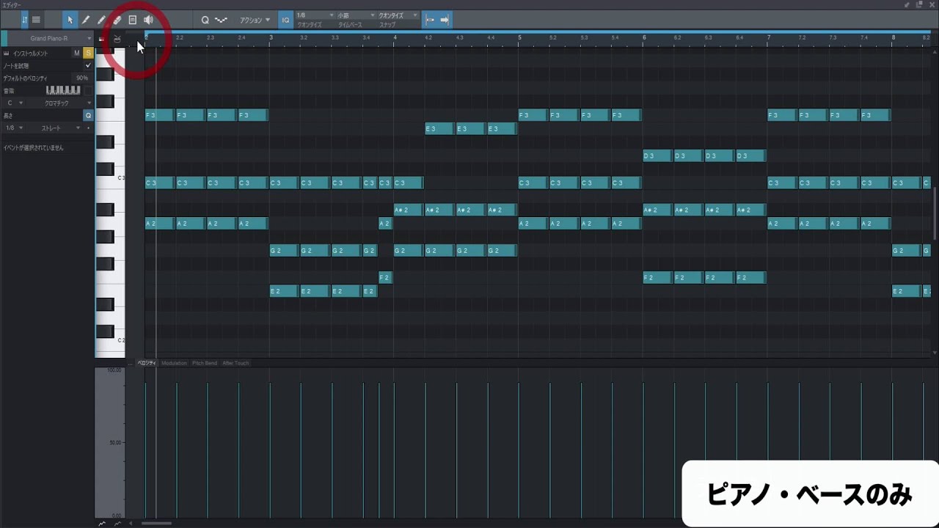The width and height of the screenshot is (939, 528).
Task: Click the Q quantize icon in toolbar
Action: pos(205,20)
